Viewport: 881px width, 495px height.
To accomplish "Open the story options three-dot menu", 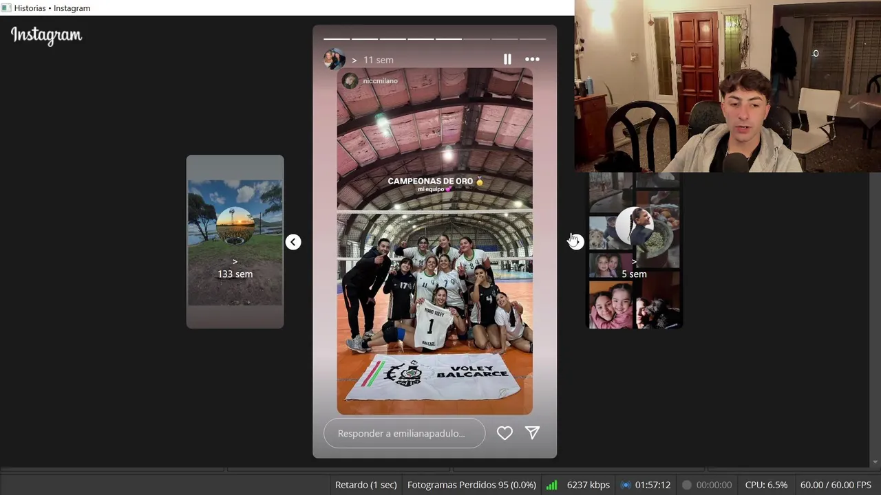I will [532, 59].
